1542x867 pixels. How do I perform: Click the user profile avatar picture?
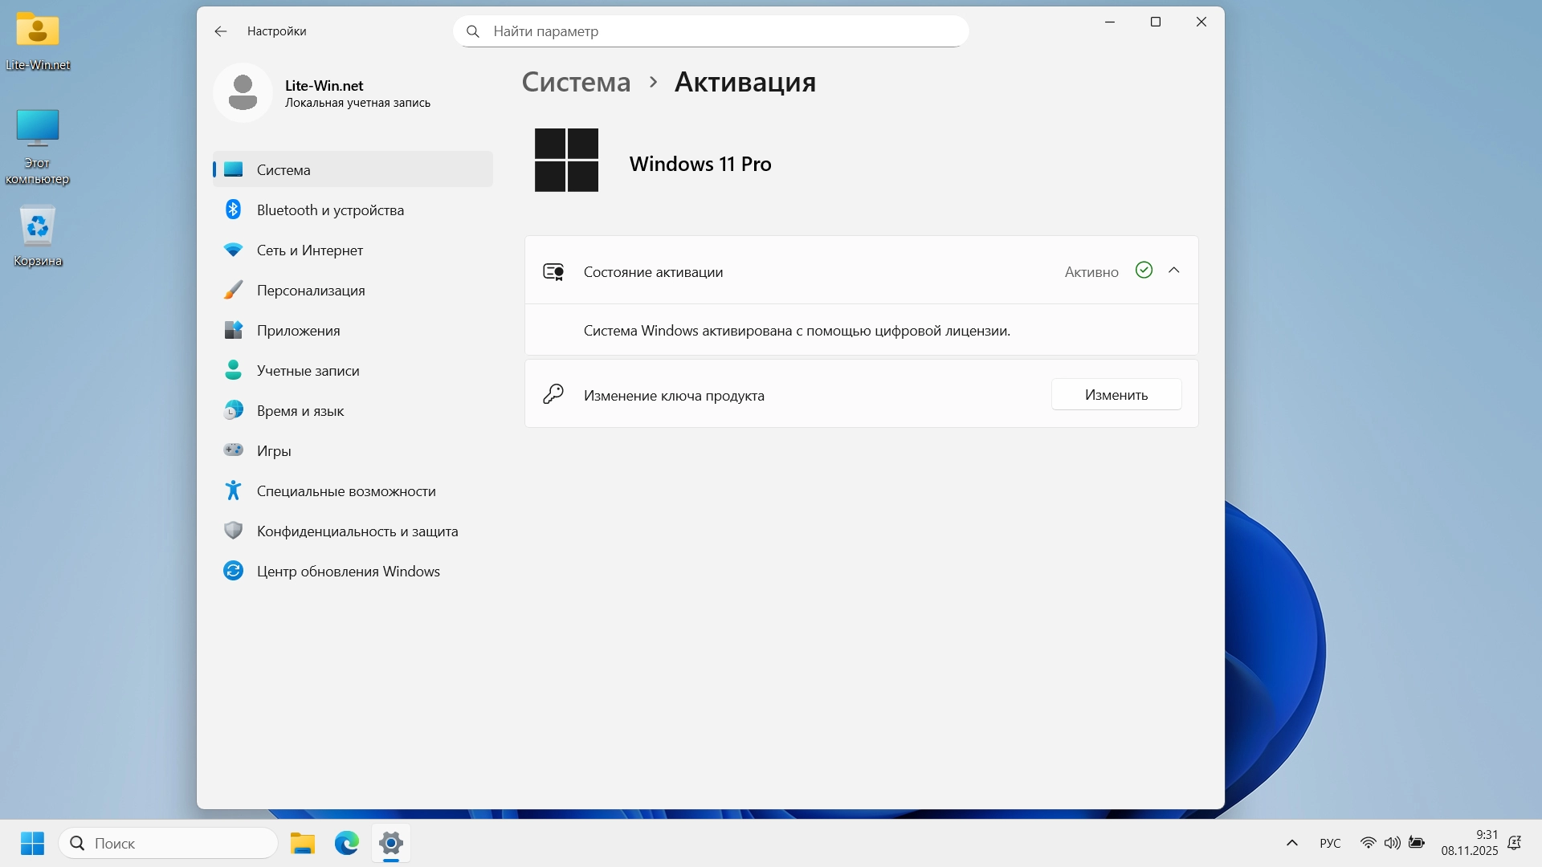coord(243,93)
